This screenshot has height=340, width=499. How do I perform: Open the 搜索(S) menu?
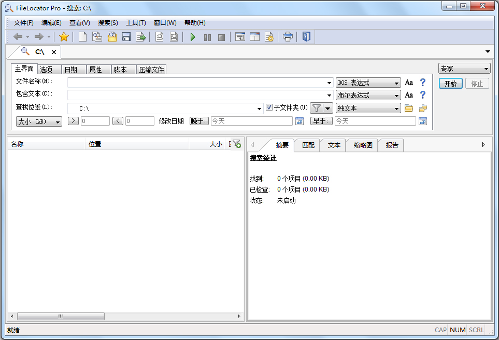coord(108,23)
